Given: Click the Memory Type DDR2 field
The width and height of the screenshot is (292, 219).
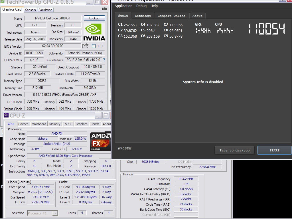Looking at the screenshot, I should (42, 81).
